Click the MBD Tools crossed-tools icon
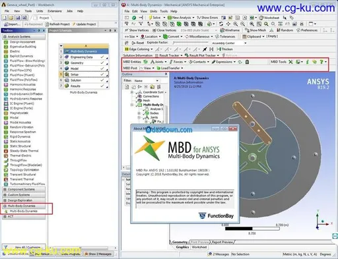The image size is (338, 259). tap(290, 62)
